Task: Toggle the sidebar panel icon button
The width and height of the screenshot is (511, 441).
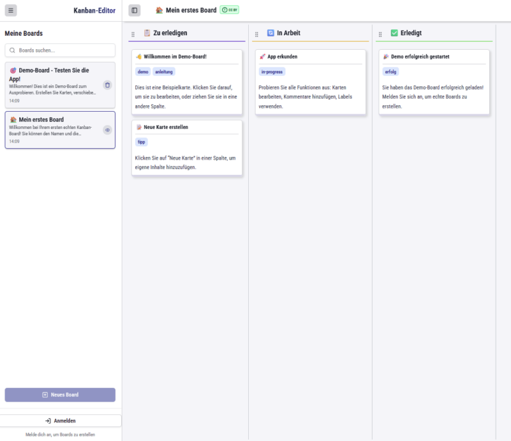Action: click(x=134, y=11)
